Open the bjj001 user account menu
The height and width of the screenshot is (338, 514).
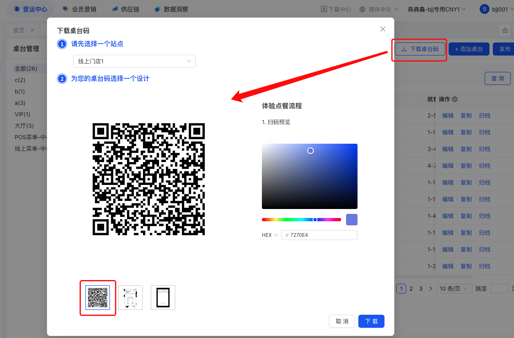(x=496, y=9)
